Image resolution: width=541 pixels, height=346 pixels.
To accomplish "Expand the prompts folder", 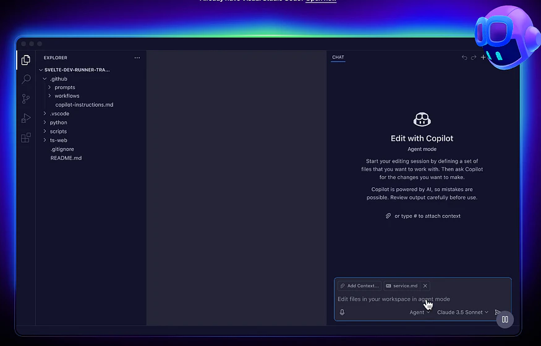I will 49,87.
